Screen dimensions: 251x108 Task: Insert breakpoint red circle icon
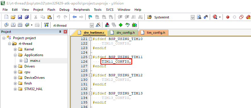tap(228, 17)
